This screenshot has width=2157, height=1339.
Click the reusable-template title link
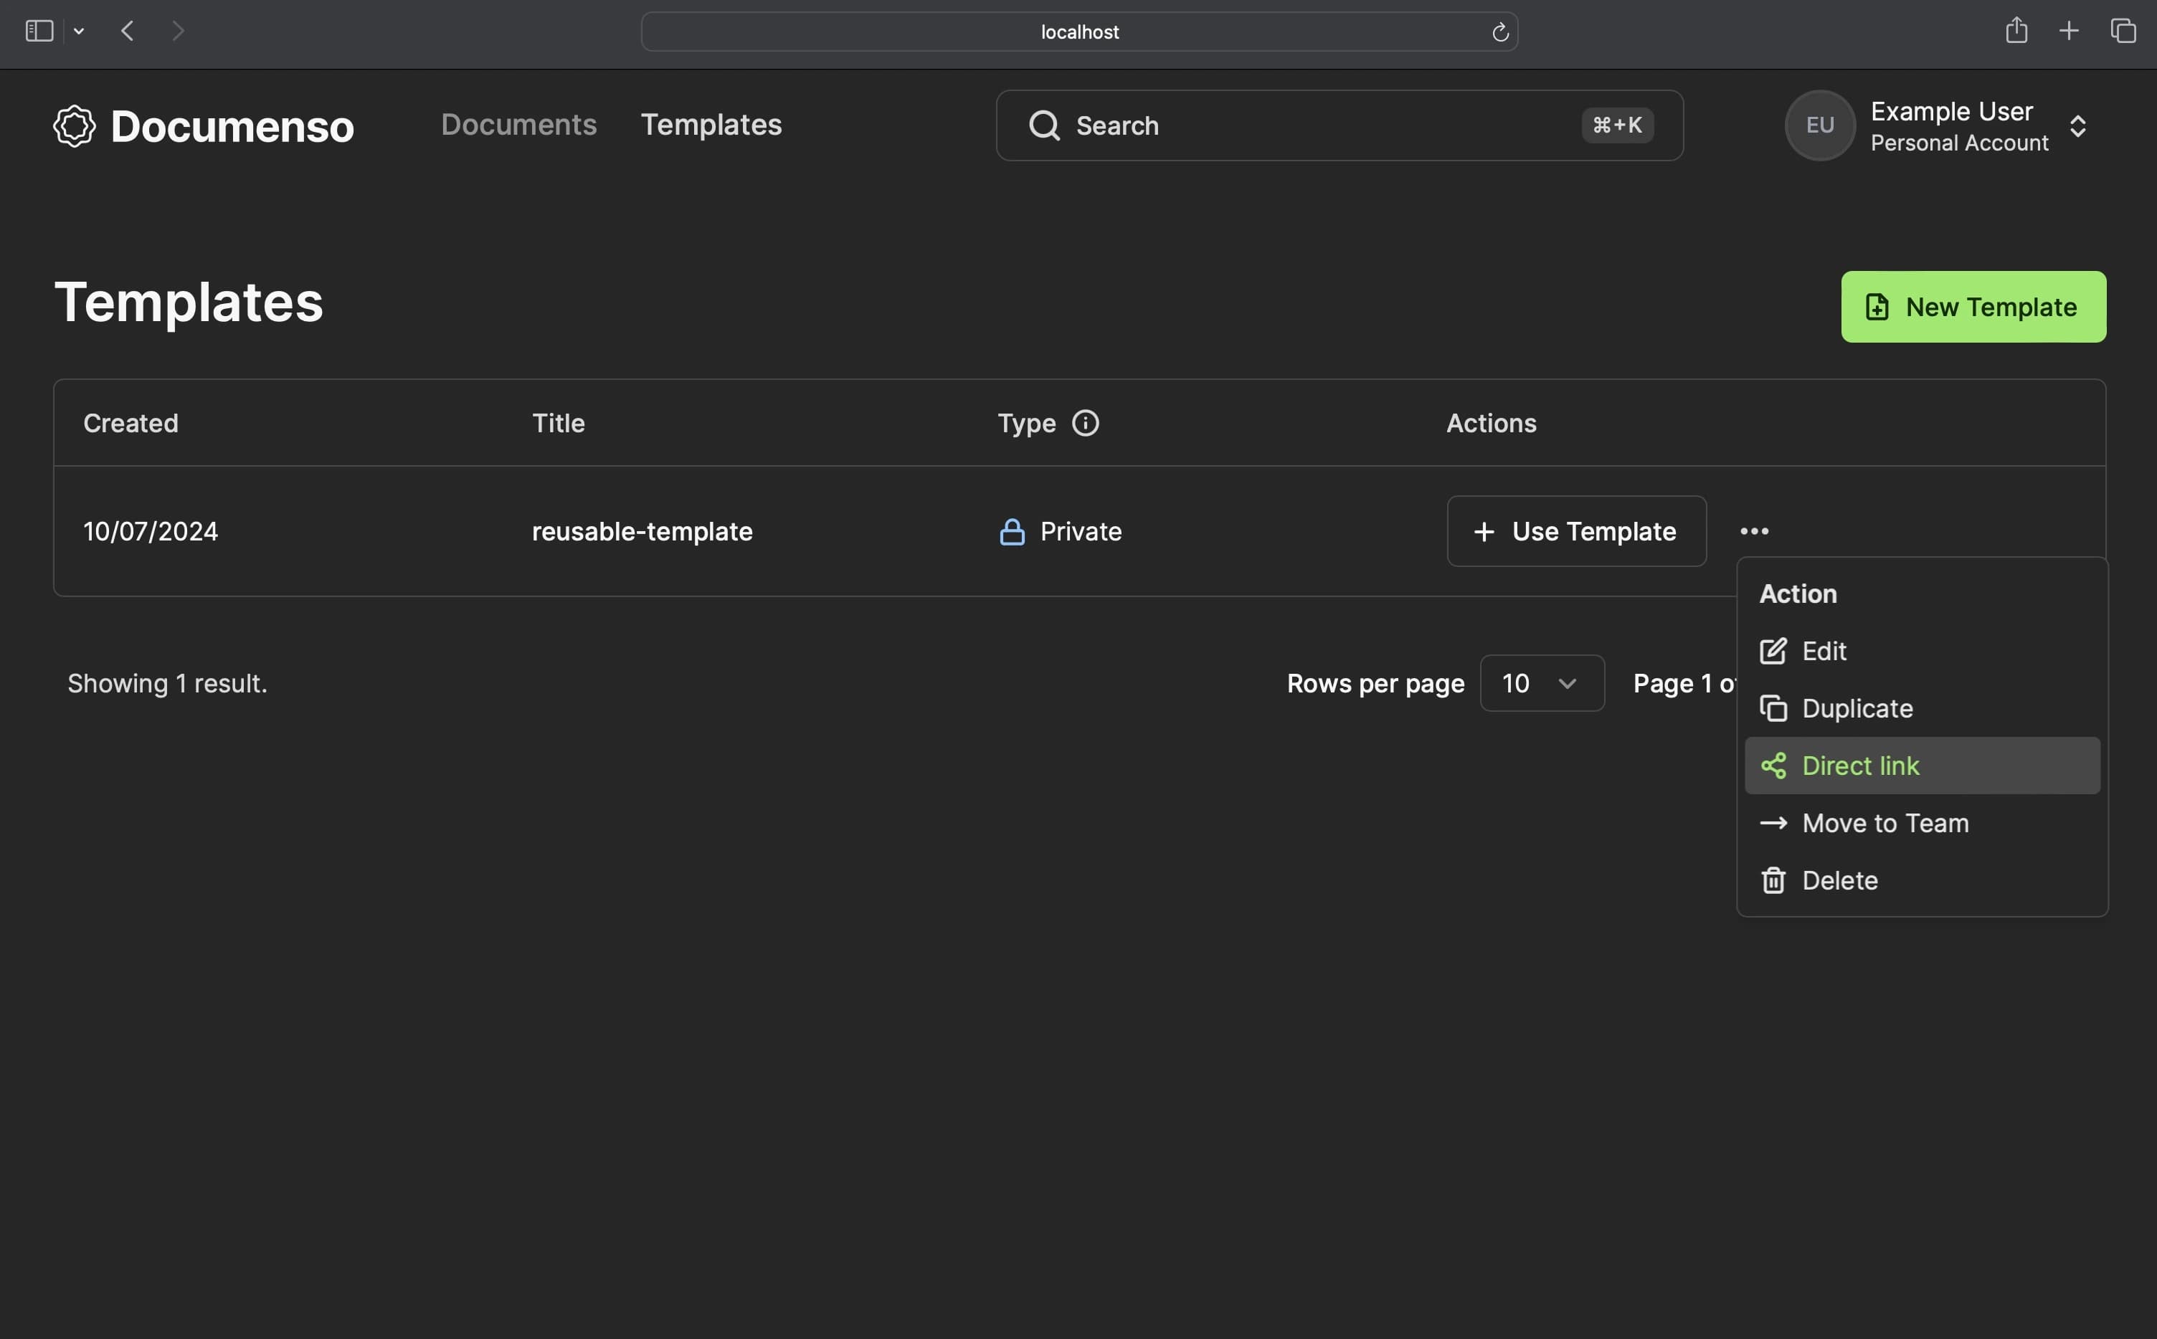(x=642, y=530)
